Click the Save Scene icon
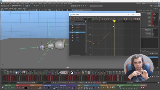 [16, 6]
